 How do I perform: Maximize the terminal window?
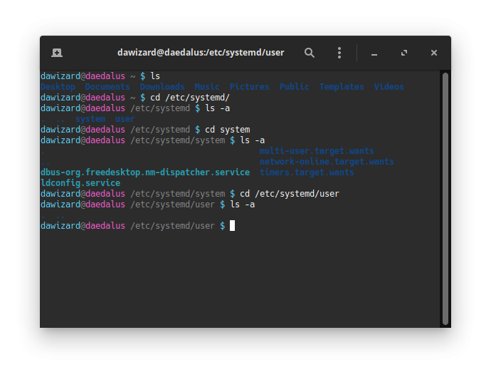[x=404, y=53]
